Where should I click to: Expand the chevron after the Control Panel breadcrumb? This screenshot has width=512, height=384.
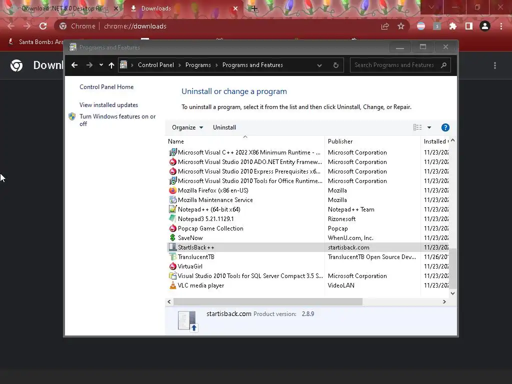click(179, 65)
